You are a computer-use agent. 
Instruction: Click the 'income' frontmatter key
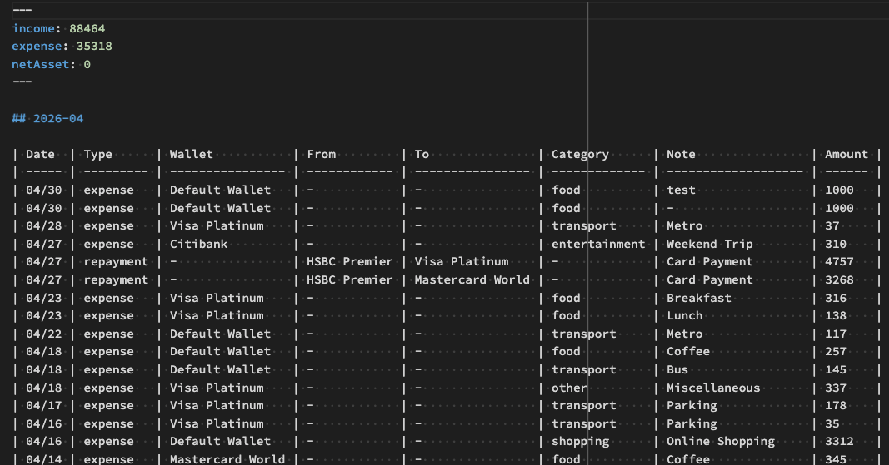click(x=33, y=28)
